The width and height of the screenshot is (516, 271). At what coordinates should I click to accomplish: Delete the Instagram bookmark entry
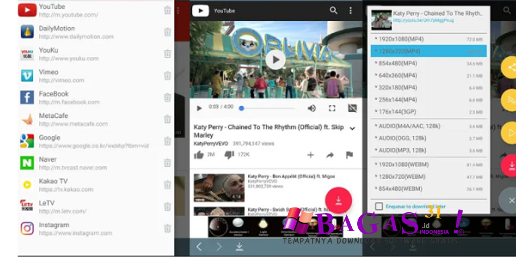click(167, 229)
